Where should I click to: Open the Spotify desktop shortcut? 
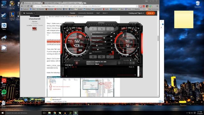point(4,93)
